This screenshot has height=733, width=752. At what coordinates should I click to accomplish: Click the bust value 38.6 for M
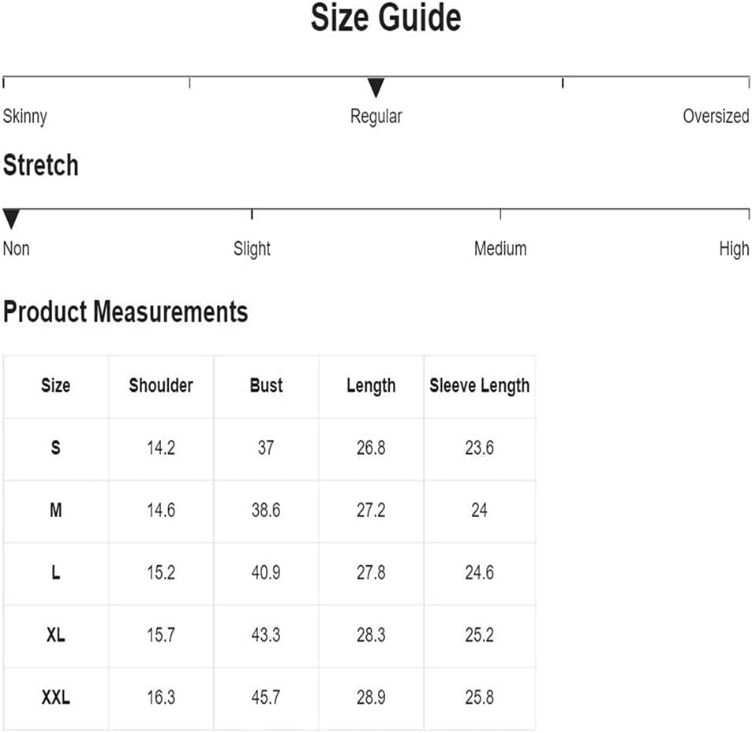[266, 510]
